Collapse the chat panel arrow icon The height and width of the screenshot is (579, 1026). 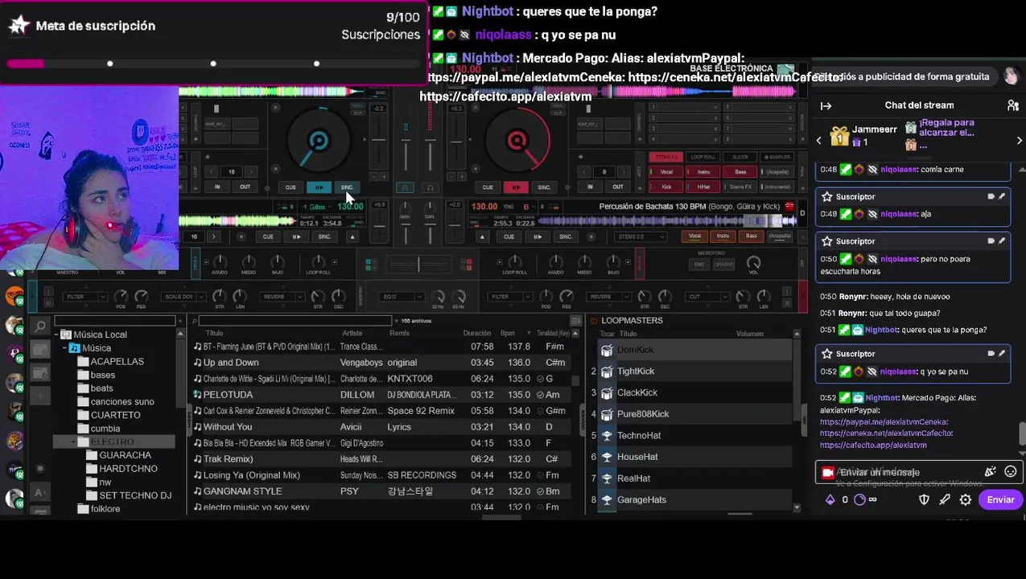pos(826,105)
